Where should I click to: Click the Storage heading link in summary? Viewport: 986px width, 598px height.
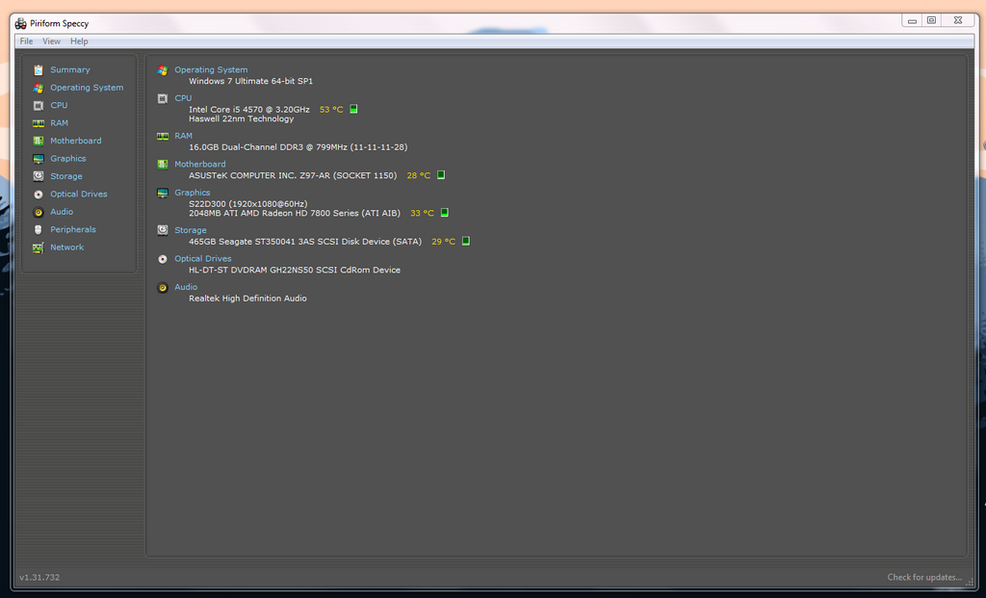[190, 230]
